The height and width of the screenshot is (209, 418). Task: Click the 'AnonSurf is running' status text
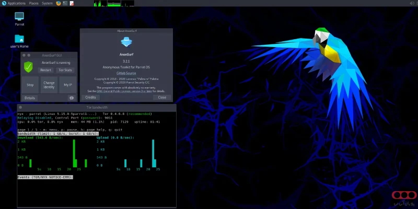(56, 63)
